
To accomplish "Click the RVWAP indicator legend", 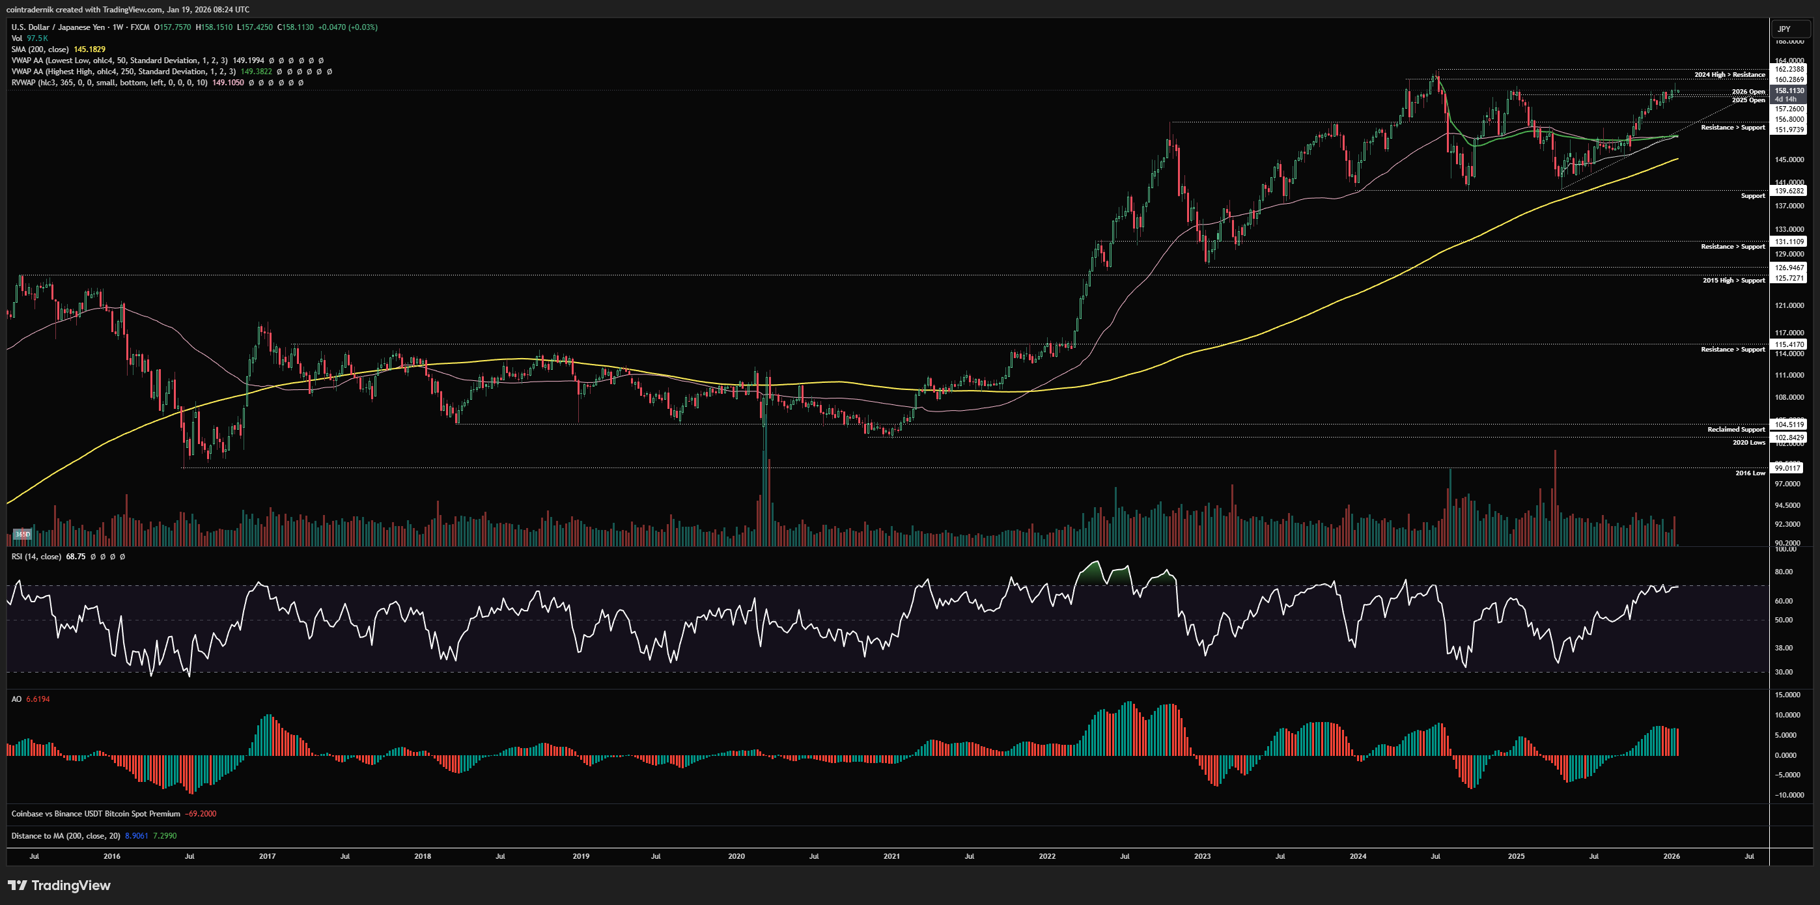I will pyautogui.click(x=109, y=83).
